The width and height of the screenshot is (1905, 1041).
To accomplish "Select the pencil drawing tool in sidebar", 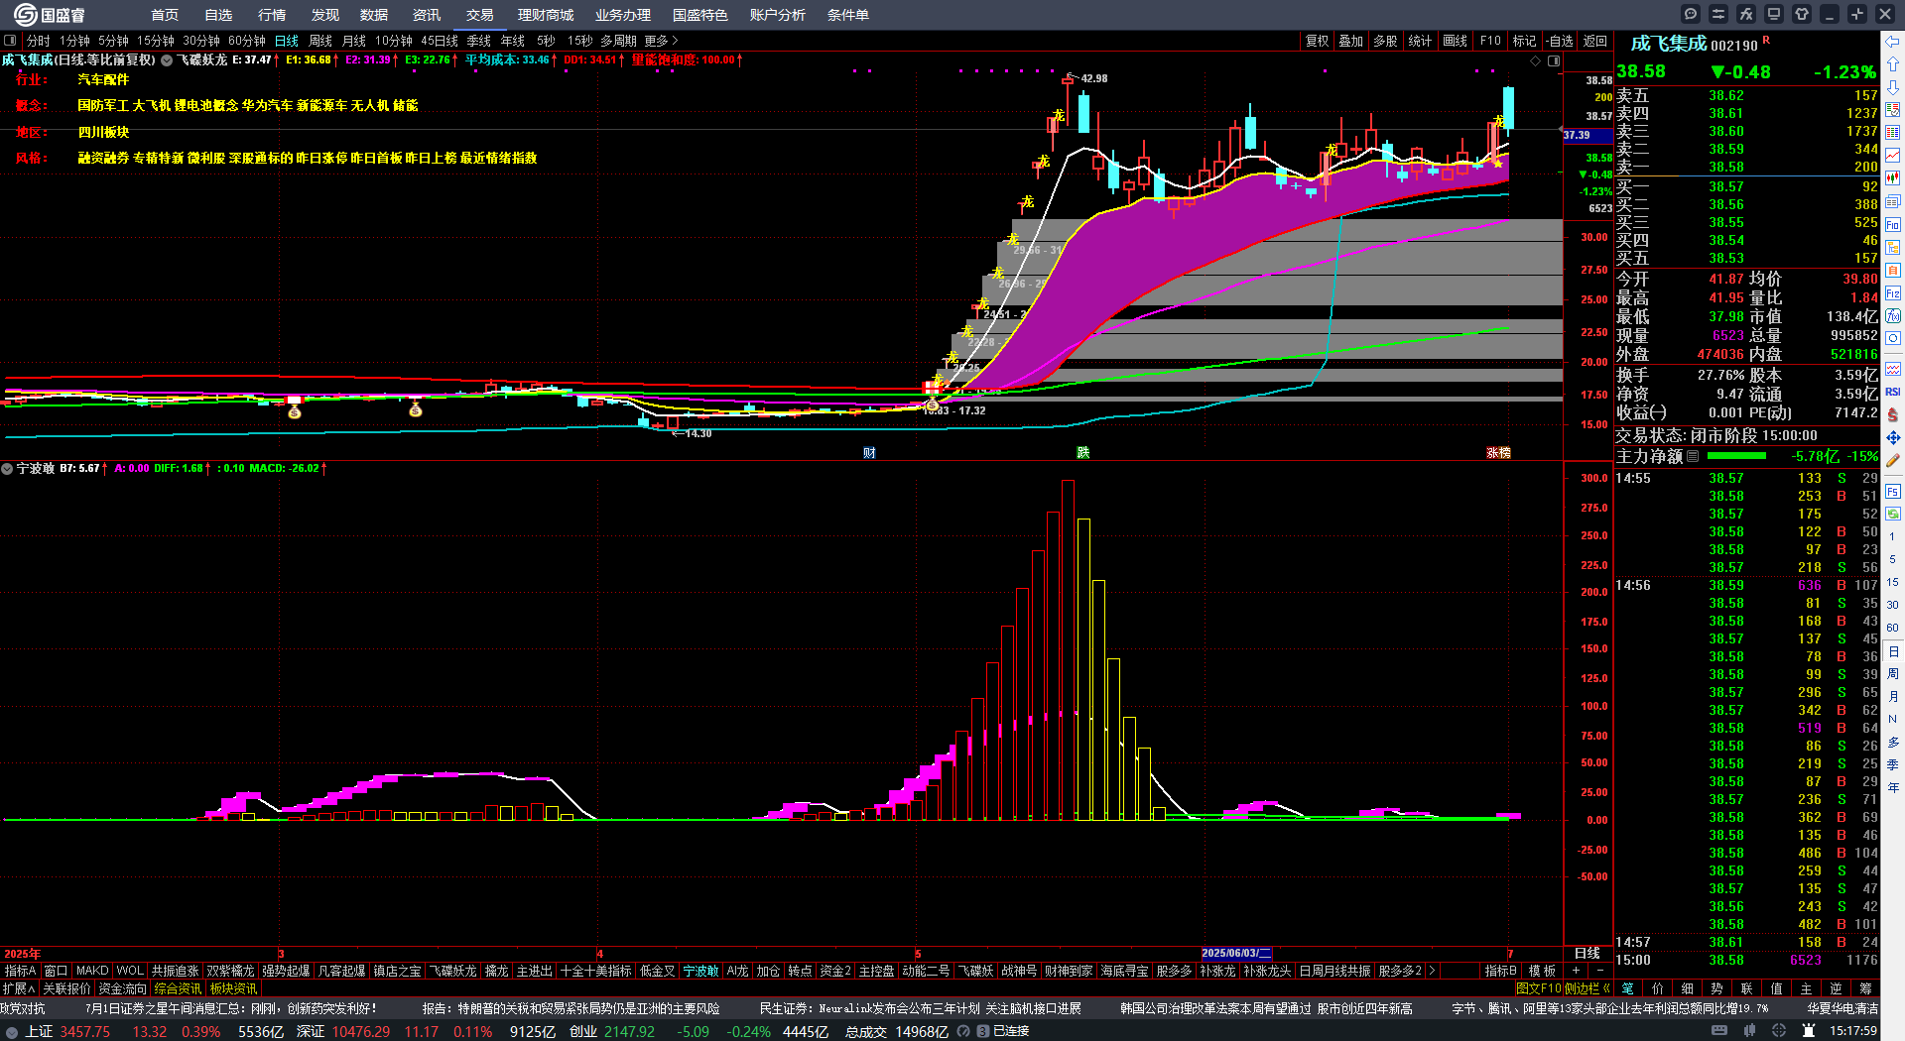I will (x=1893, y=460).
